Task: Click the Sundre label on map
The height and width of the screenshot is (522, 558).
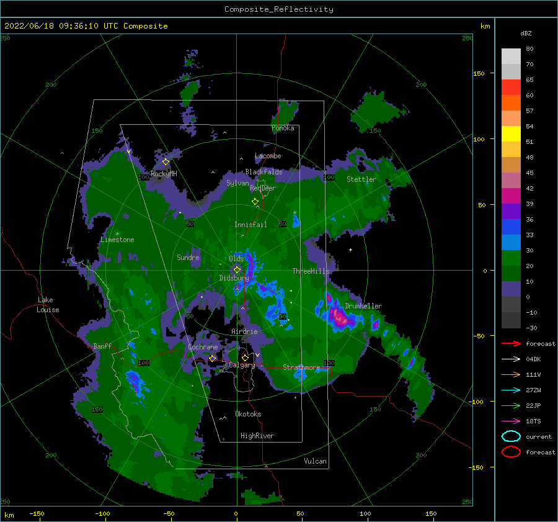Action: [x=188, y=257]
